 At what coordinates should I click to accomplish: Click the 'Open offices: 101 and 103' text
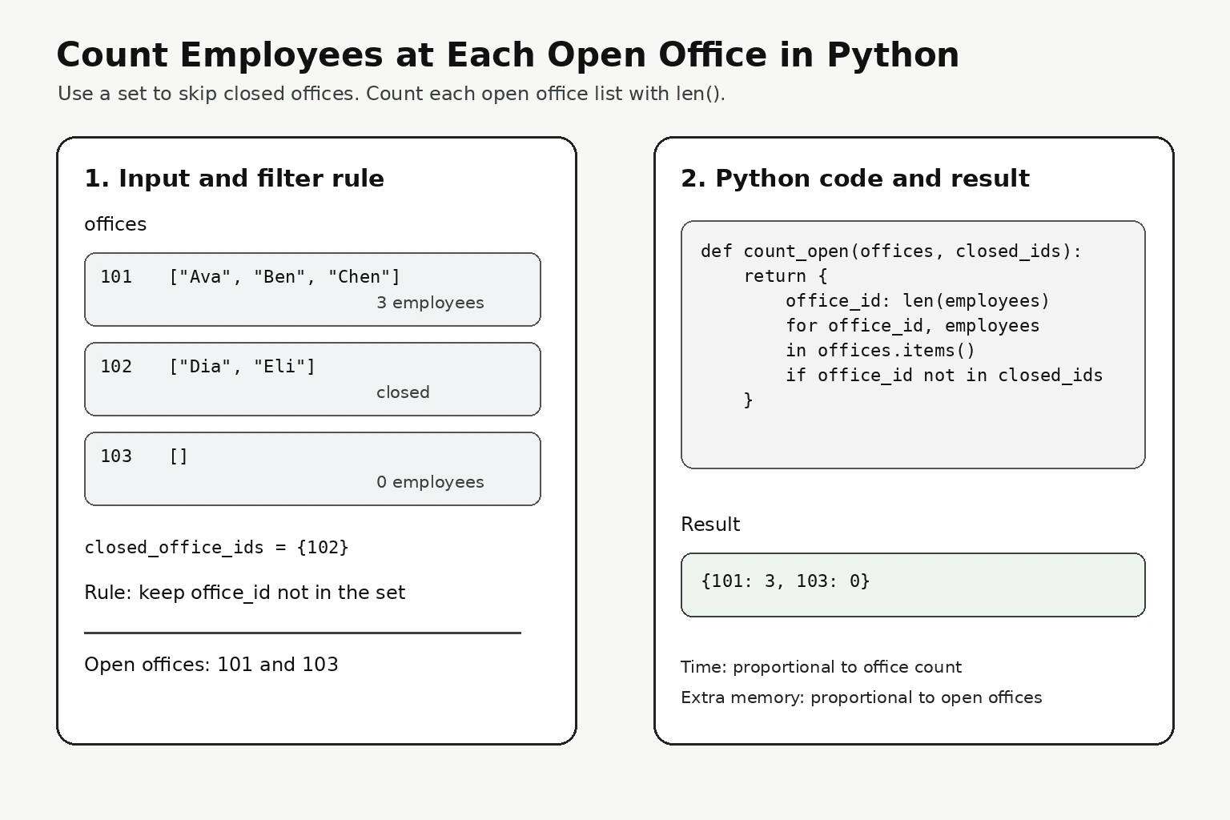pos(211,665)
